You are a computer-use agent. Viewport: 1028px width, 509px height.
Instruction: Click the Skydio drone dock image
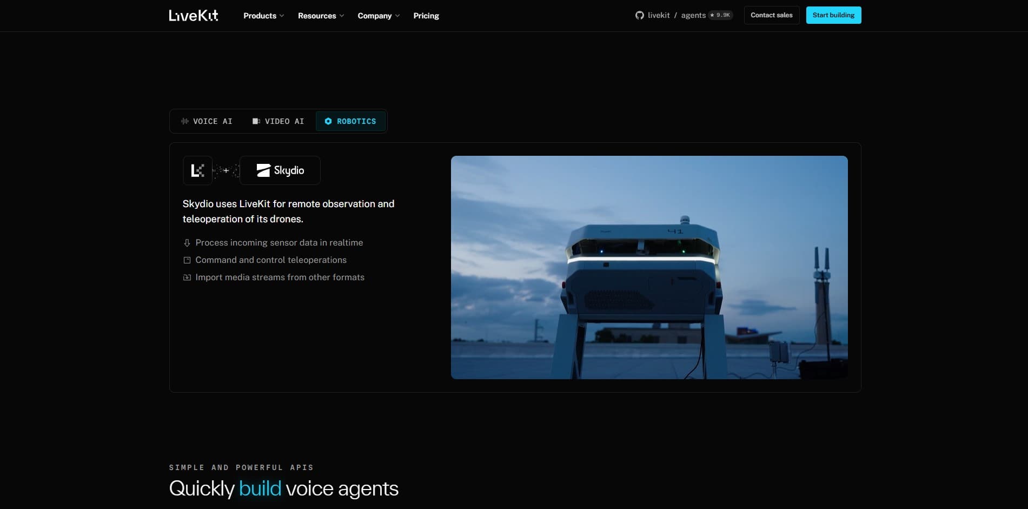coord(649,267)
